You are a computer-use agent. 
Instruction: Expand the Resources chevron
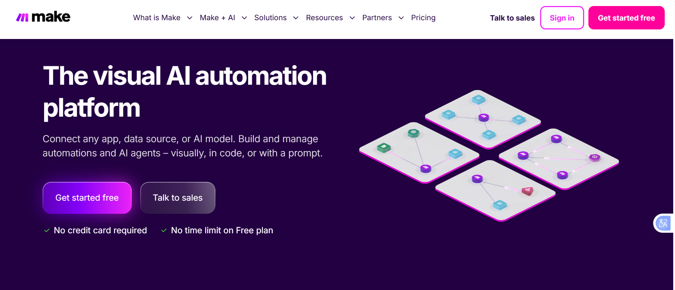click(x=352, y=18)
